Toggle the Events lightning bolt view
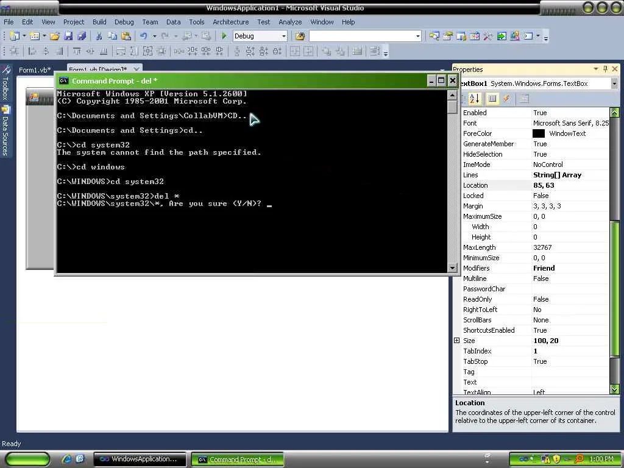 pyautogui.click(x=506, y=98)
